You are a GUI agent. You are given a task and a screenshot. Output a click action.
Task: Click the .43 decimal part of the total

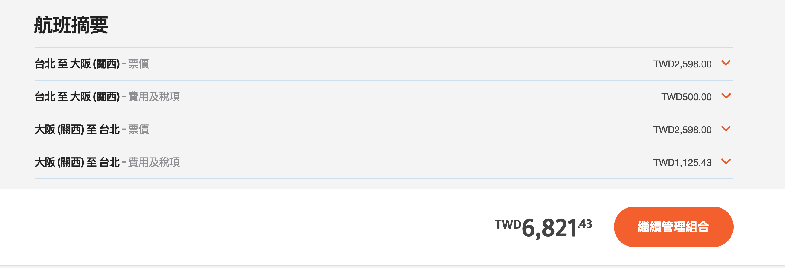click(x=585, y=224)
